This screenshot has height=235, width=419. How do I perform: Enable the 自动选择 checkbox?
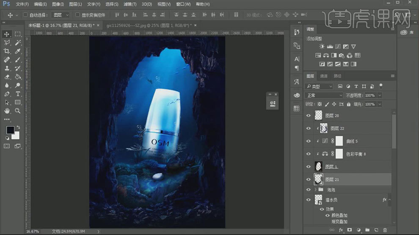click(x=25, y=15)
